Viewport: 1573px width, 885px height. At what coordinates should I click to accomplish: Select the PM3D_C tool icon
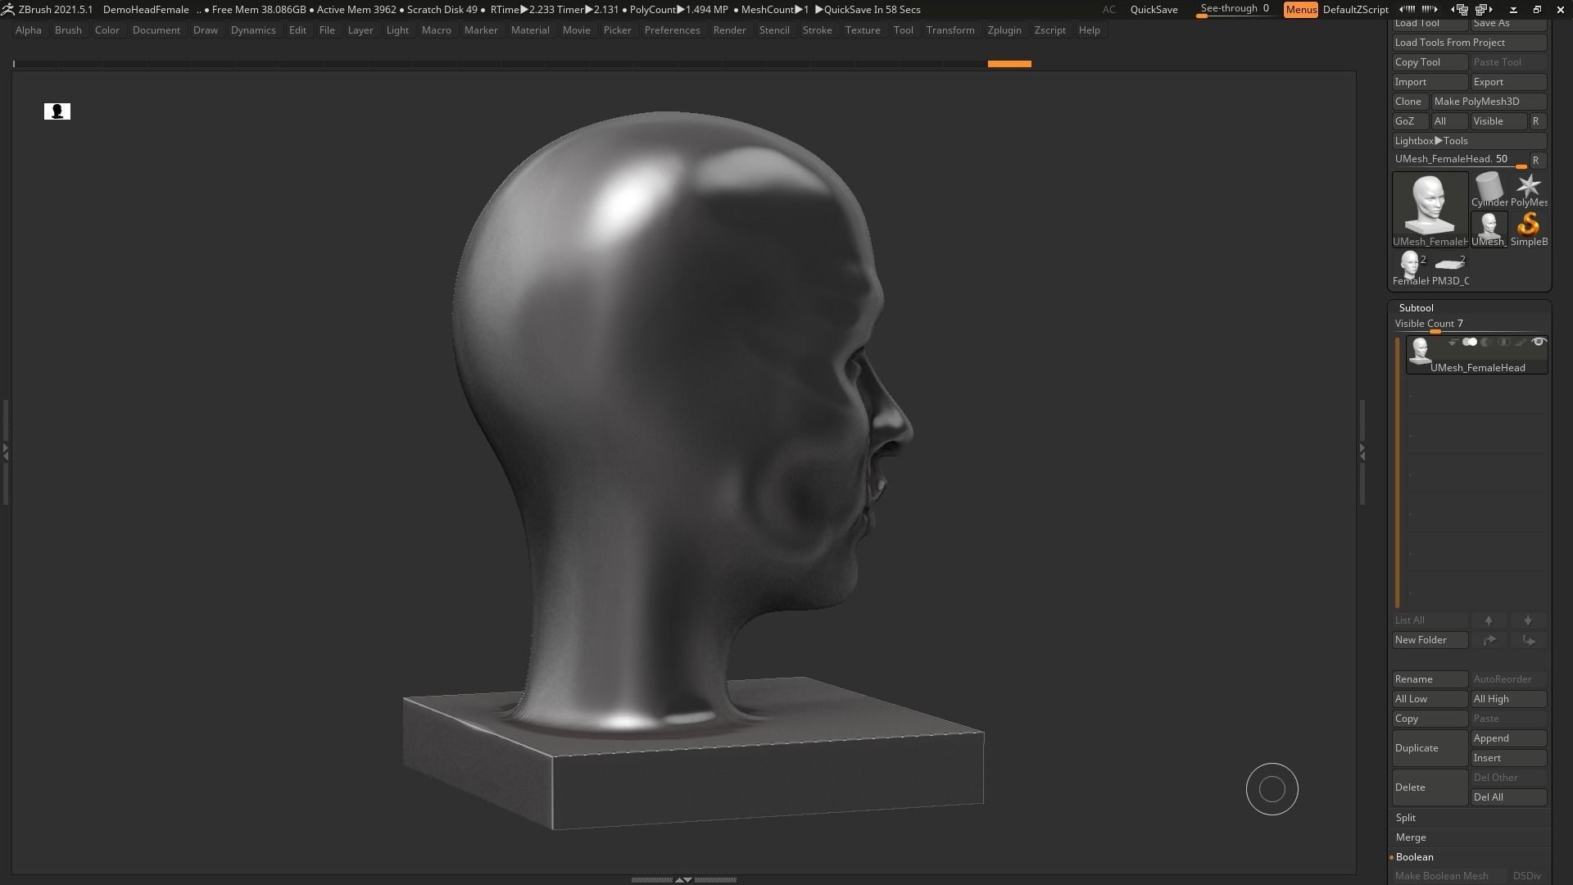click(x=1449, y=268)
